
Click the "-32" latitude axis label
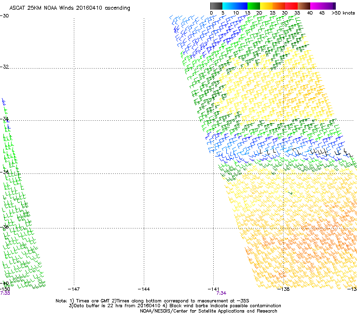coord(4,67)
